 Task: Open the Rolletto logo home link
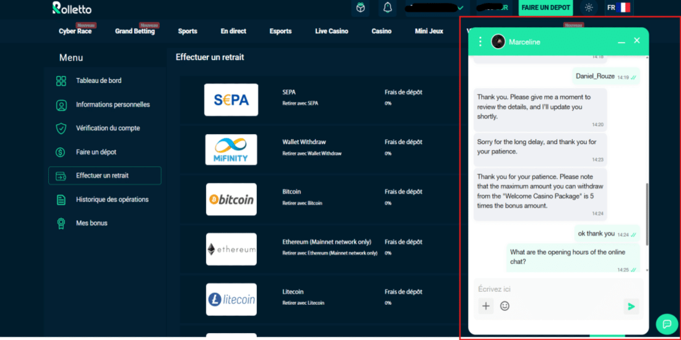click(x=72, y=8)
